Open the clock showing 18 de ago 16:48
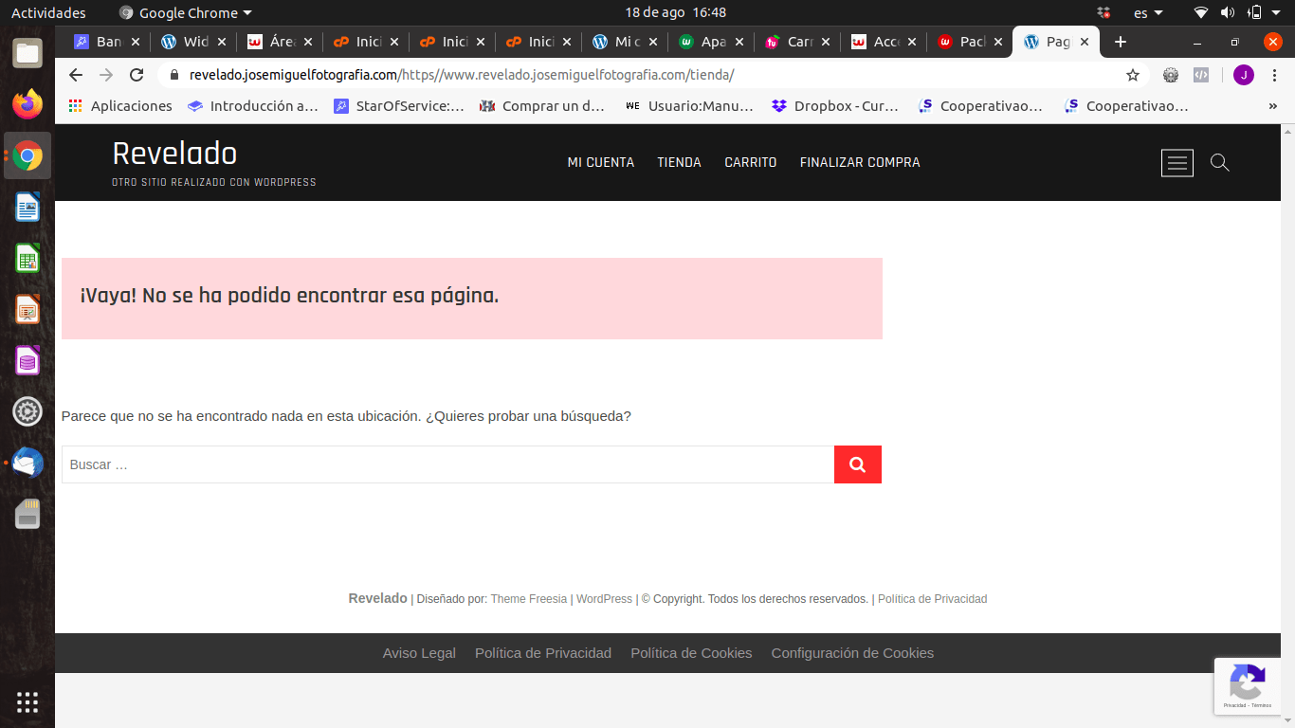This screenshot has height=728, width=1295. [676, 12]
